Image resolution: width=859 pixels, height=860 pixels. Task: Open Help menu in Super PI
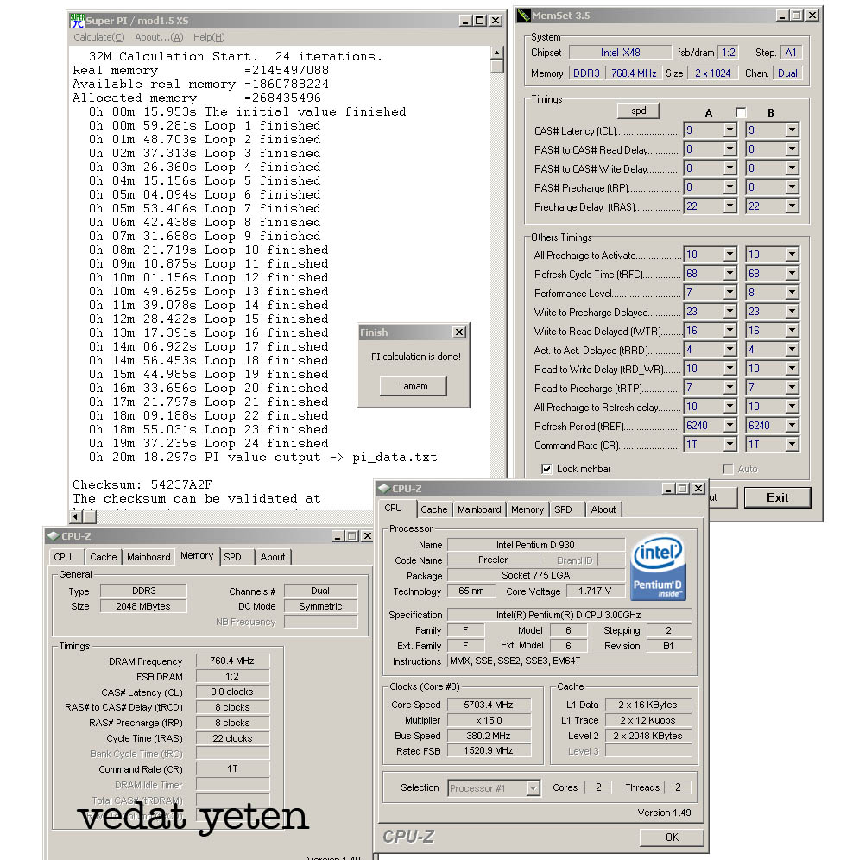point(209,37)
